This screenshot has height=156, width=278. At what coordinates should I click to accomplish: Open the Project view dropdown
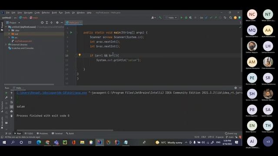pos(13,23)
